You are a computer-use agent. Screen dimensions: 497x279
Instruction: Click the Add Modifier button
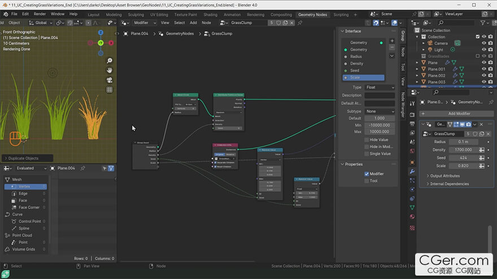click(x=456, y=113)
